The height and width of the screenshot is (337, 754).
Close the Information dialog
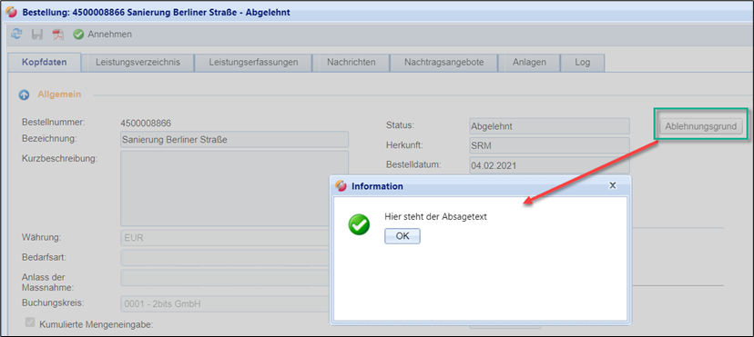tap(613, 185)
